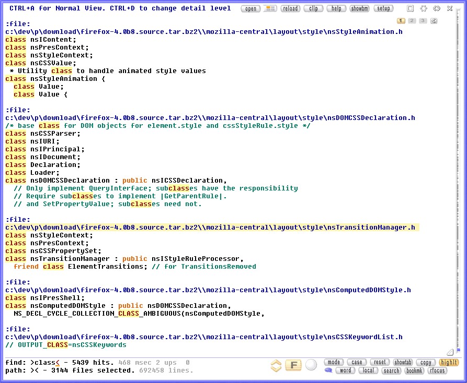
Task: Select detail level 1
Action: point(401,21)
